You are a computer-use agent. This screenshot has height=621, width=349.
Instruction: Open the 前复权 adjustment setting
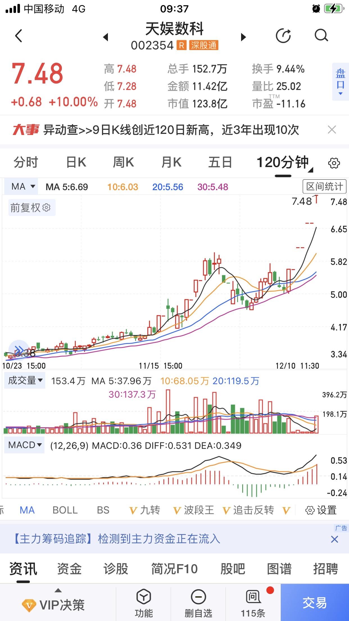[32, 208]
